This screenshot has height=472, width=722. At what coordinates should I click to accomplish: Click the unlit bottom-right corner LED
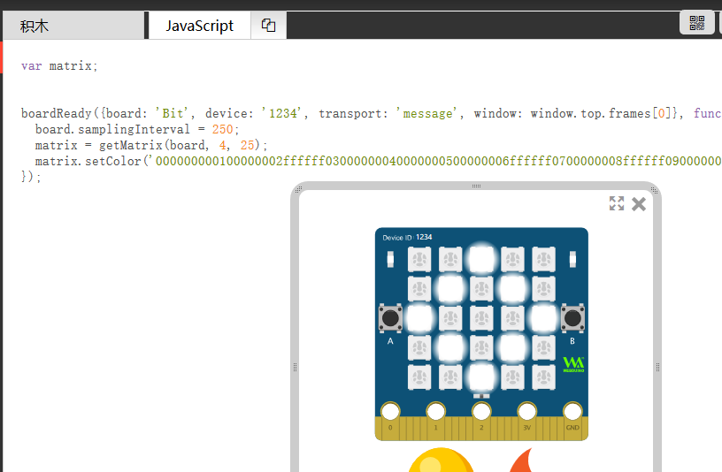pyautogui.click(x=543, y=377)
